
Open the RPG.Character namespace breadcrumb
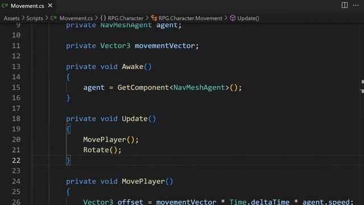click(126, 18)
